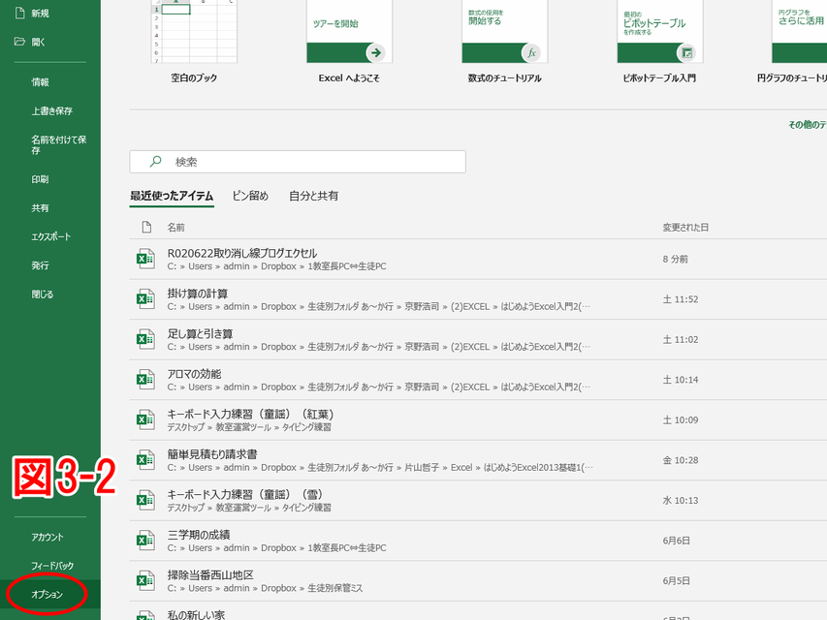Open the フィードバック menu item
The width and height of the screenshot is (827, 620).
click(52, 566)
